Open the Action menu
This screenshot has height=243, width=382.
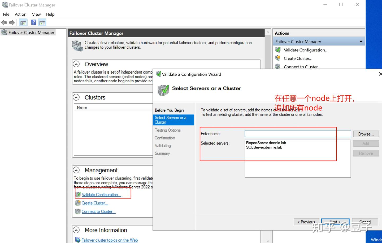pos(20,14)
